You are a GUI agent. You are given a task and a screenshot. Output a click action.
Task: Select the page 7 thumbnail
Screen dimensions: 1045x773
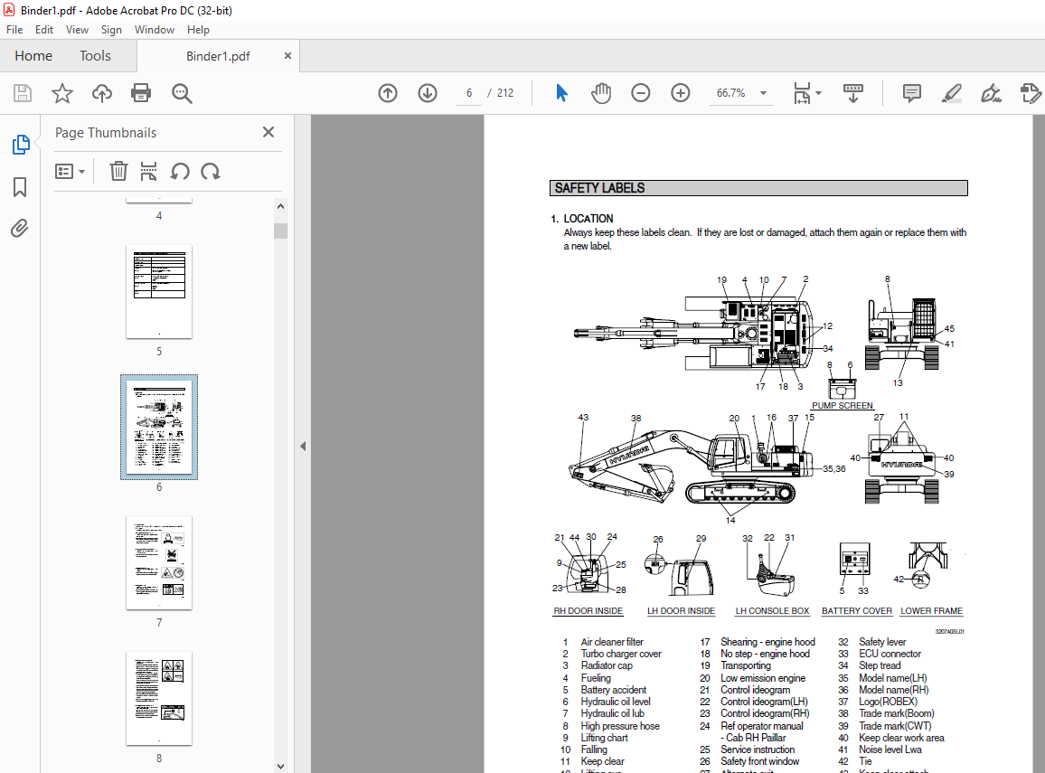pos(159,563)
